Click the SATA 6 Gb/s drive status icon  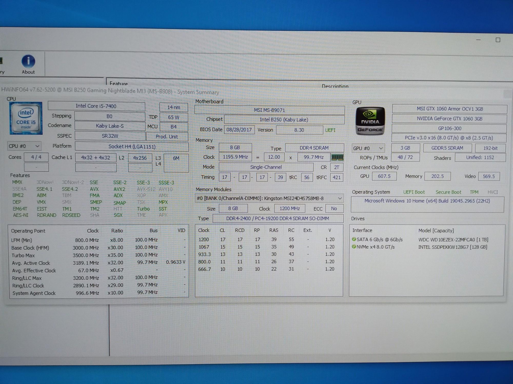pos(354,239)
